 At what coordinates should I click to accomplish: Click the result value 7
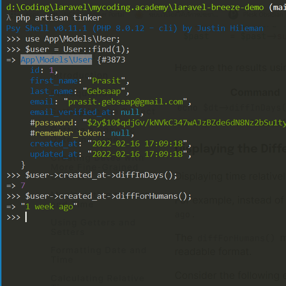tap(23, 186)
